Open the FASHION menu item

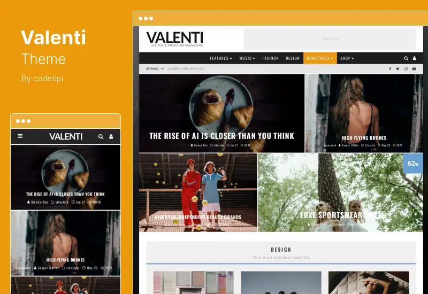coord(271,58)
